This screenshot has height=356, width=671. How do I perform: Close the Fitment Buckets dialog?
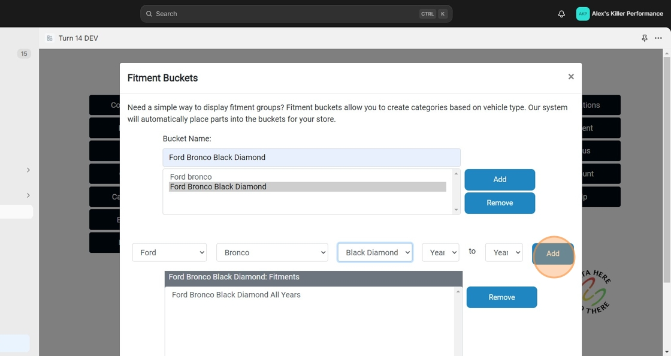pyautogui.click(x=571, y=77)
